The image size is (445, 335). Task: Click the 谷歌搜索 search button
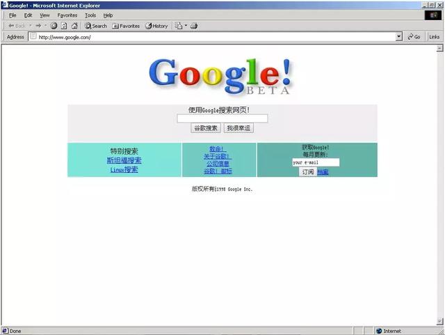[205, 128]
